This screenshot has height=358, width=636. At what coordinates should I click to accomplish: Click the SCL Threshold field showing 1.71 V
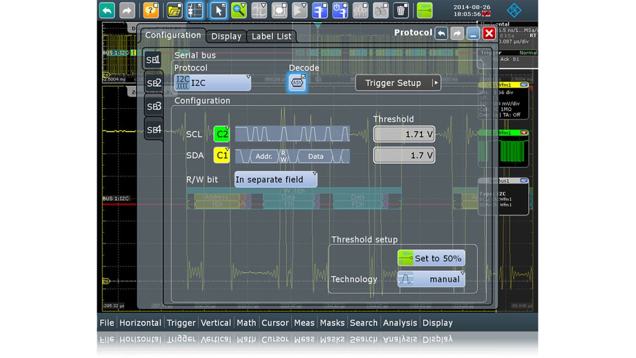pos(404,134)
